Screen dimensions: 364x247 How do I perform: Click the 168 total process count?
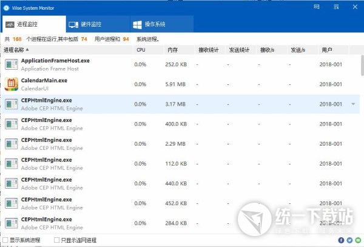[17, 39]
